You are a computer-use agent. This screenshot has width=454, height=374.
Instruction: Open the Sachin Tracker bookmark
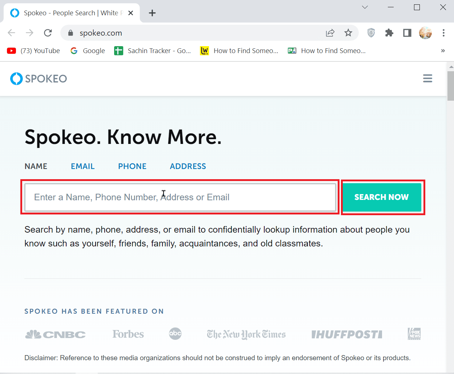[x=153, y=51]
